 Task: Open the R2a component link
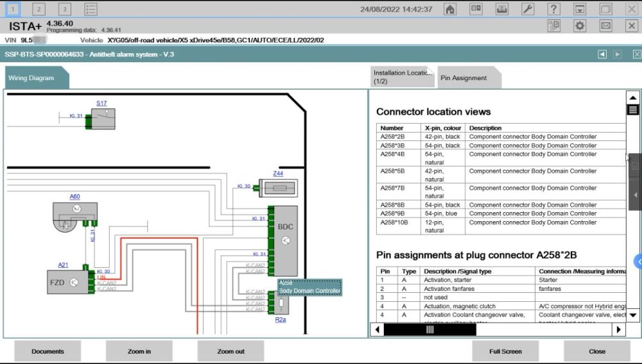pyautogui.click(x=281, y=320)
